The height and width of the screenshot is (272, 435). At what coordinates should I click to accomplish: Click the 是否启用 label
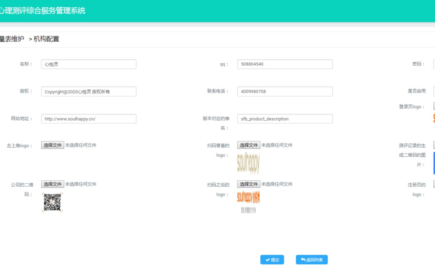tap(417, 91)
